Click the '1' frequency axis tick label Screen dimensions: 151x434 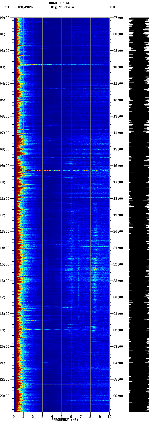pyautogui.click(x=23, y=417)
